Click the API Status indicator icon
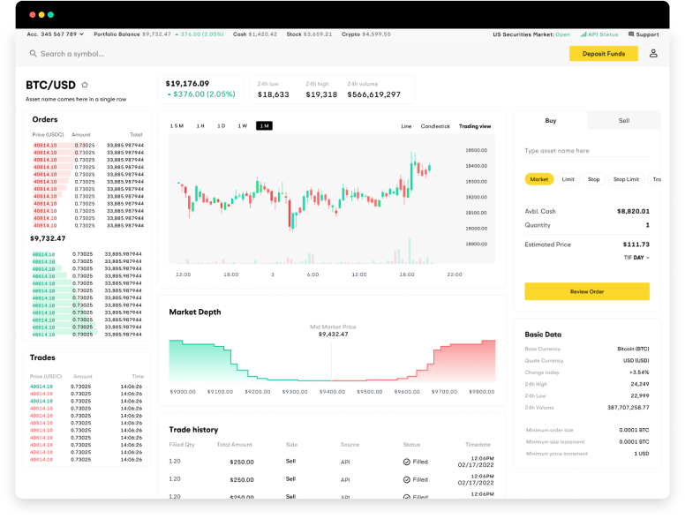Screen dimensions: 685x519 coord(582,34)
